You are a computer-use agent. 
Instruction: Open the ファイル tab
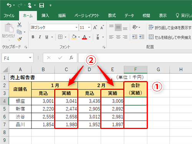9,16
